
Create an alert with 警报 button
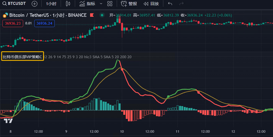tap(129, 4)
